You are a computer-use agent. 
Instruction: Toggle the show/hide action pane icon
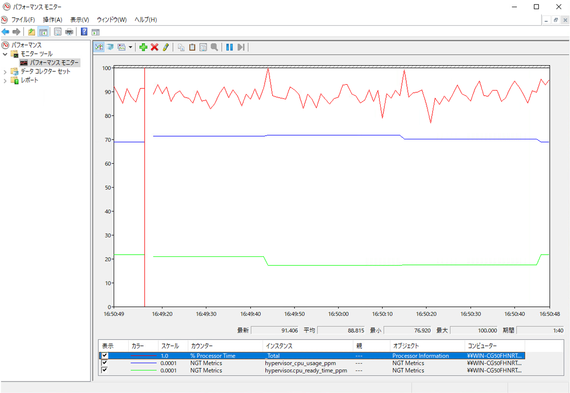95,32
